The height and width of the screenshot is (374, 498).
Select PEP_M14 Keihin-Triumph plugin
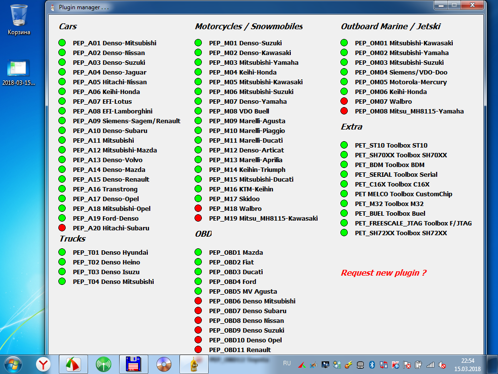click(x=247, y=169)
